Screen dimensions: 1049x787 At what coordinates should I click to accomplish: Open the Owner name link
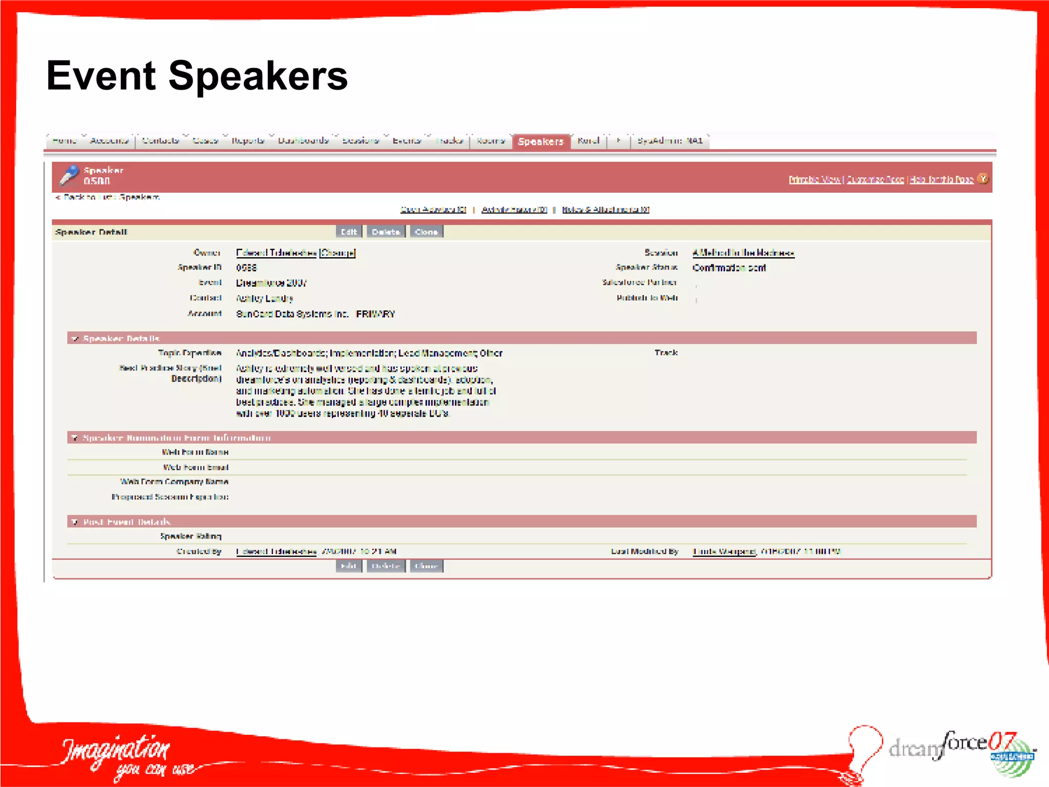pyautogui.click(x=277, y=253)
